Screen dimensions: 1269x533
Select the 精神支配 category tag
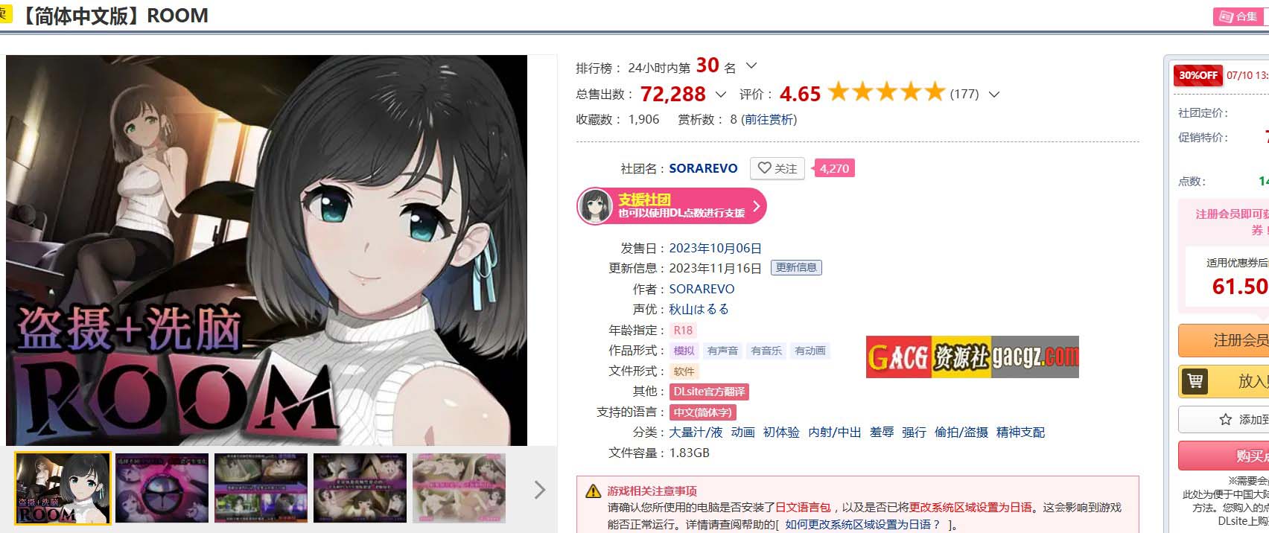tap(1020, 433)
